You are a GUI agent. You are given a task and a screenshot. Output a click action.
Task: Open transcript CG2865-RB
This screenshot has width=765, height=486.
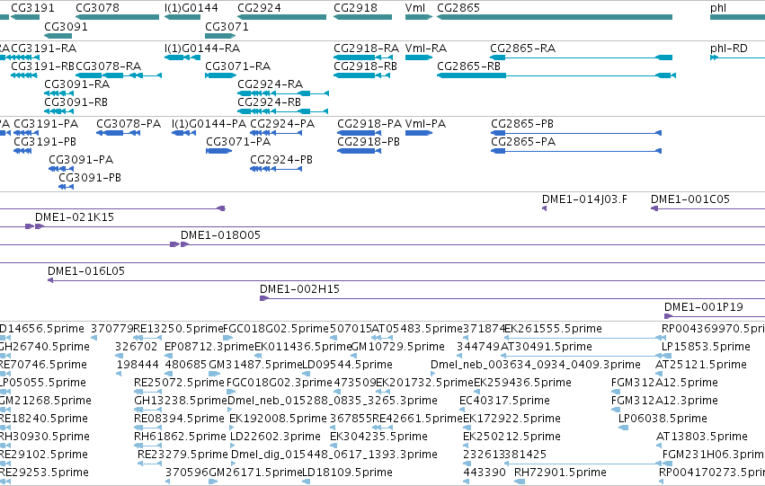556,75
